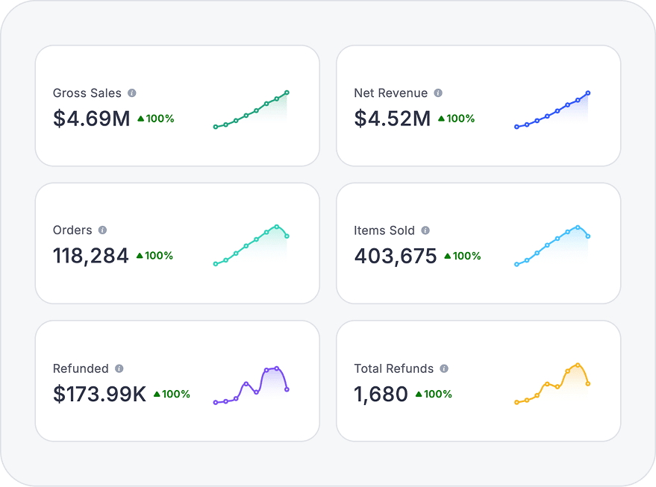Open the Gross Sales sparkline chart
The height and width of the screenshot is (487, 656).
coord(251,110)
